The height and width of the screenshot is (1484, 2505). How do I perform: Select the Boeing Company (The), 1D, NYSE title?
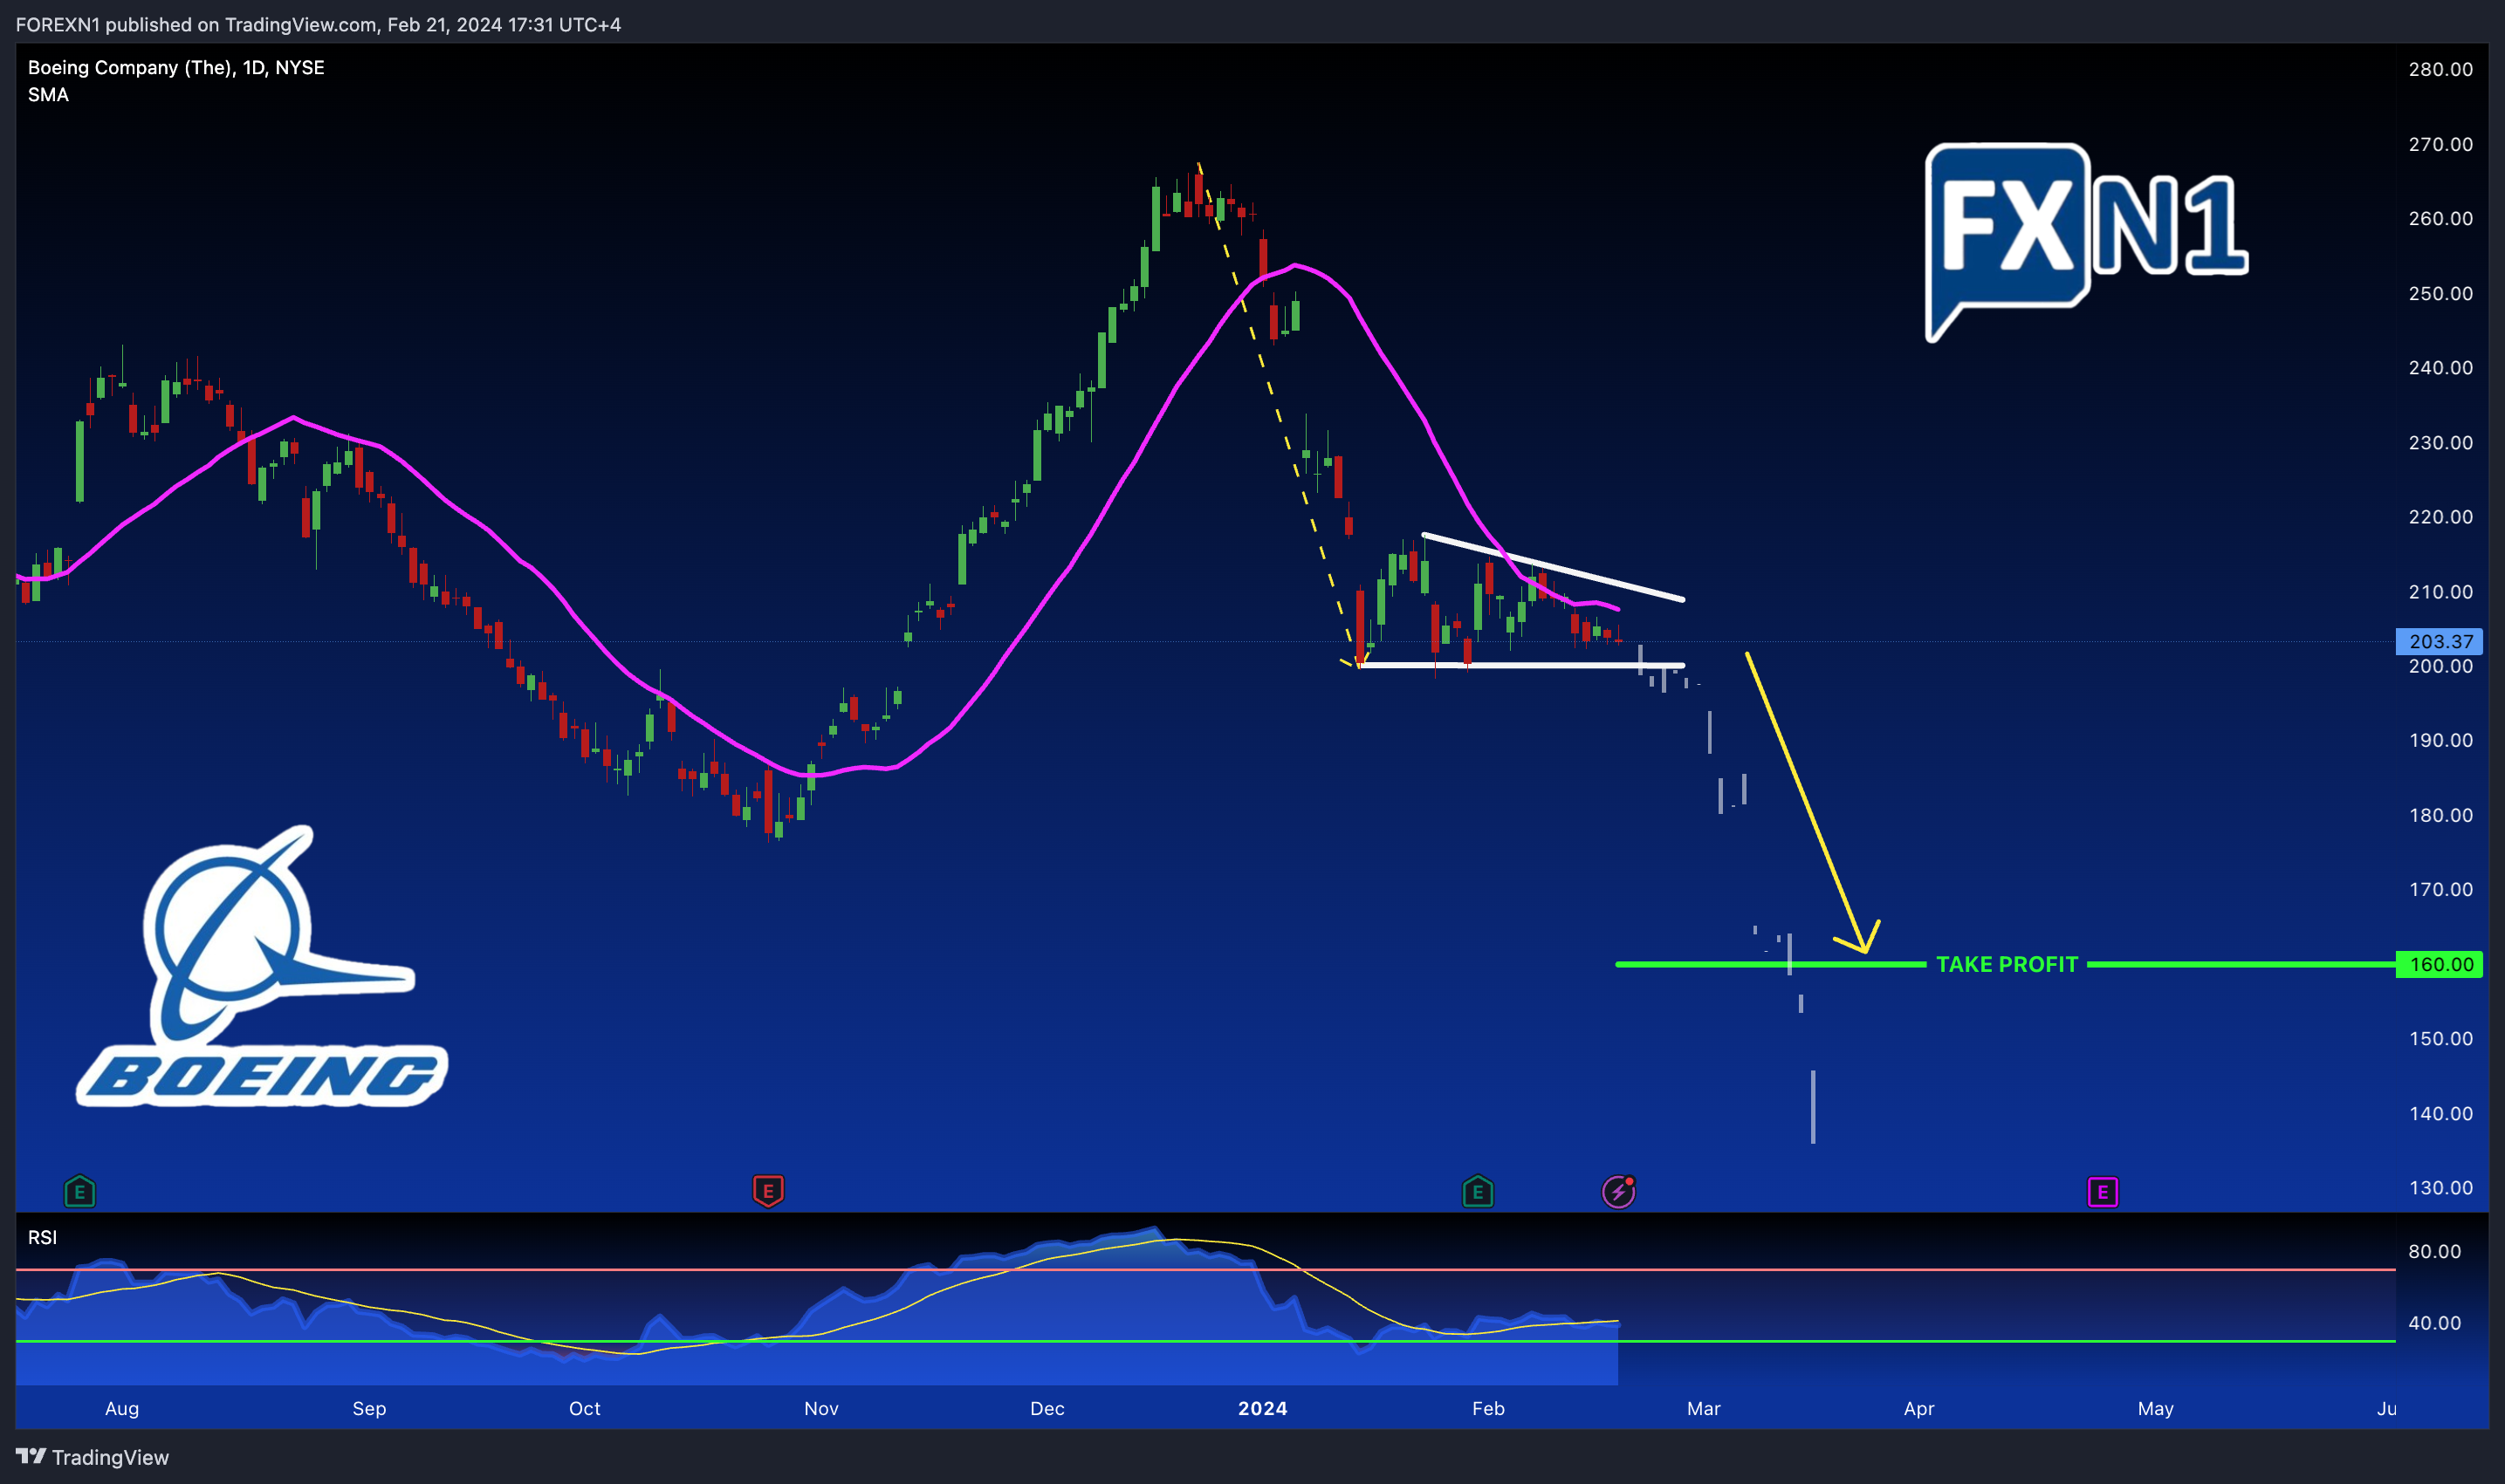tap(176, 67)
